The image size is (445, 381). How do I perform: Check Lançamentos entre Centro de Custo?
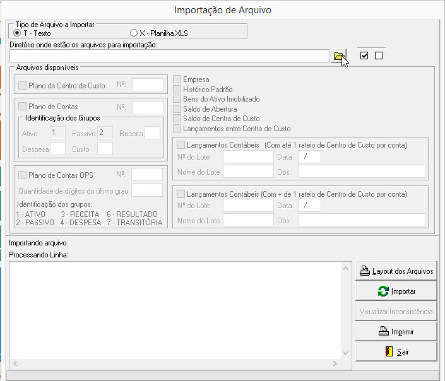[177, 129]
